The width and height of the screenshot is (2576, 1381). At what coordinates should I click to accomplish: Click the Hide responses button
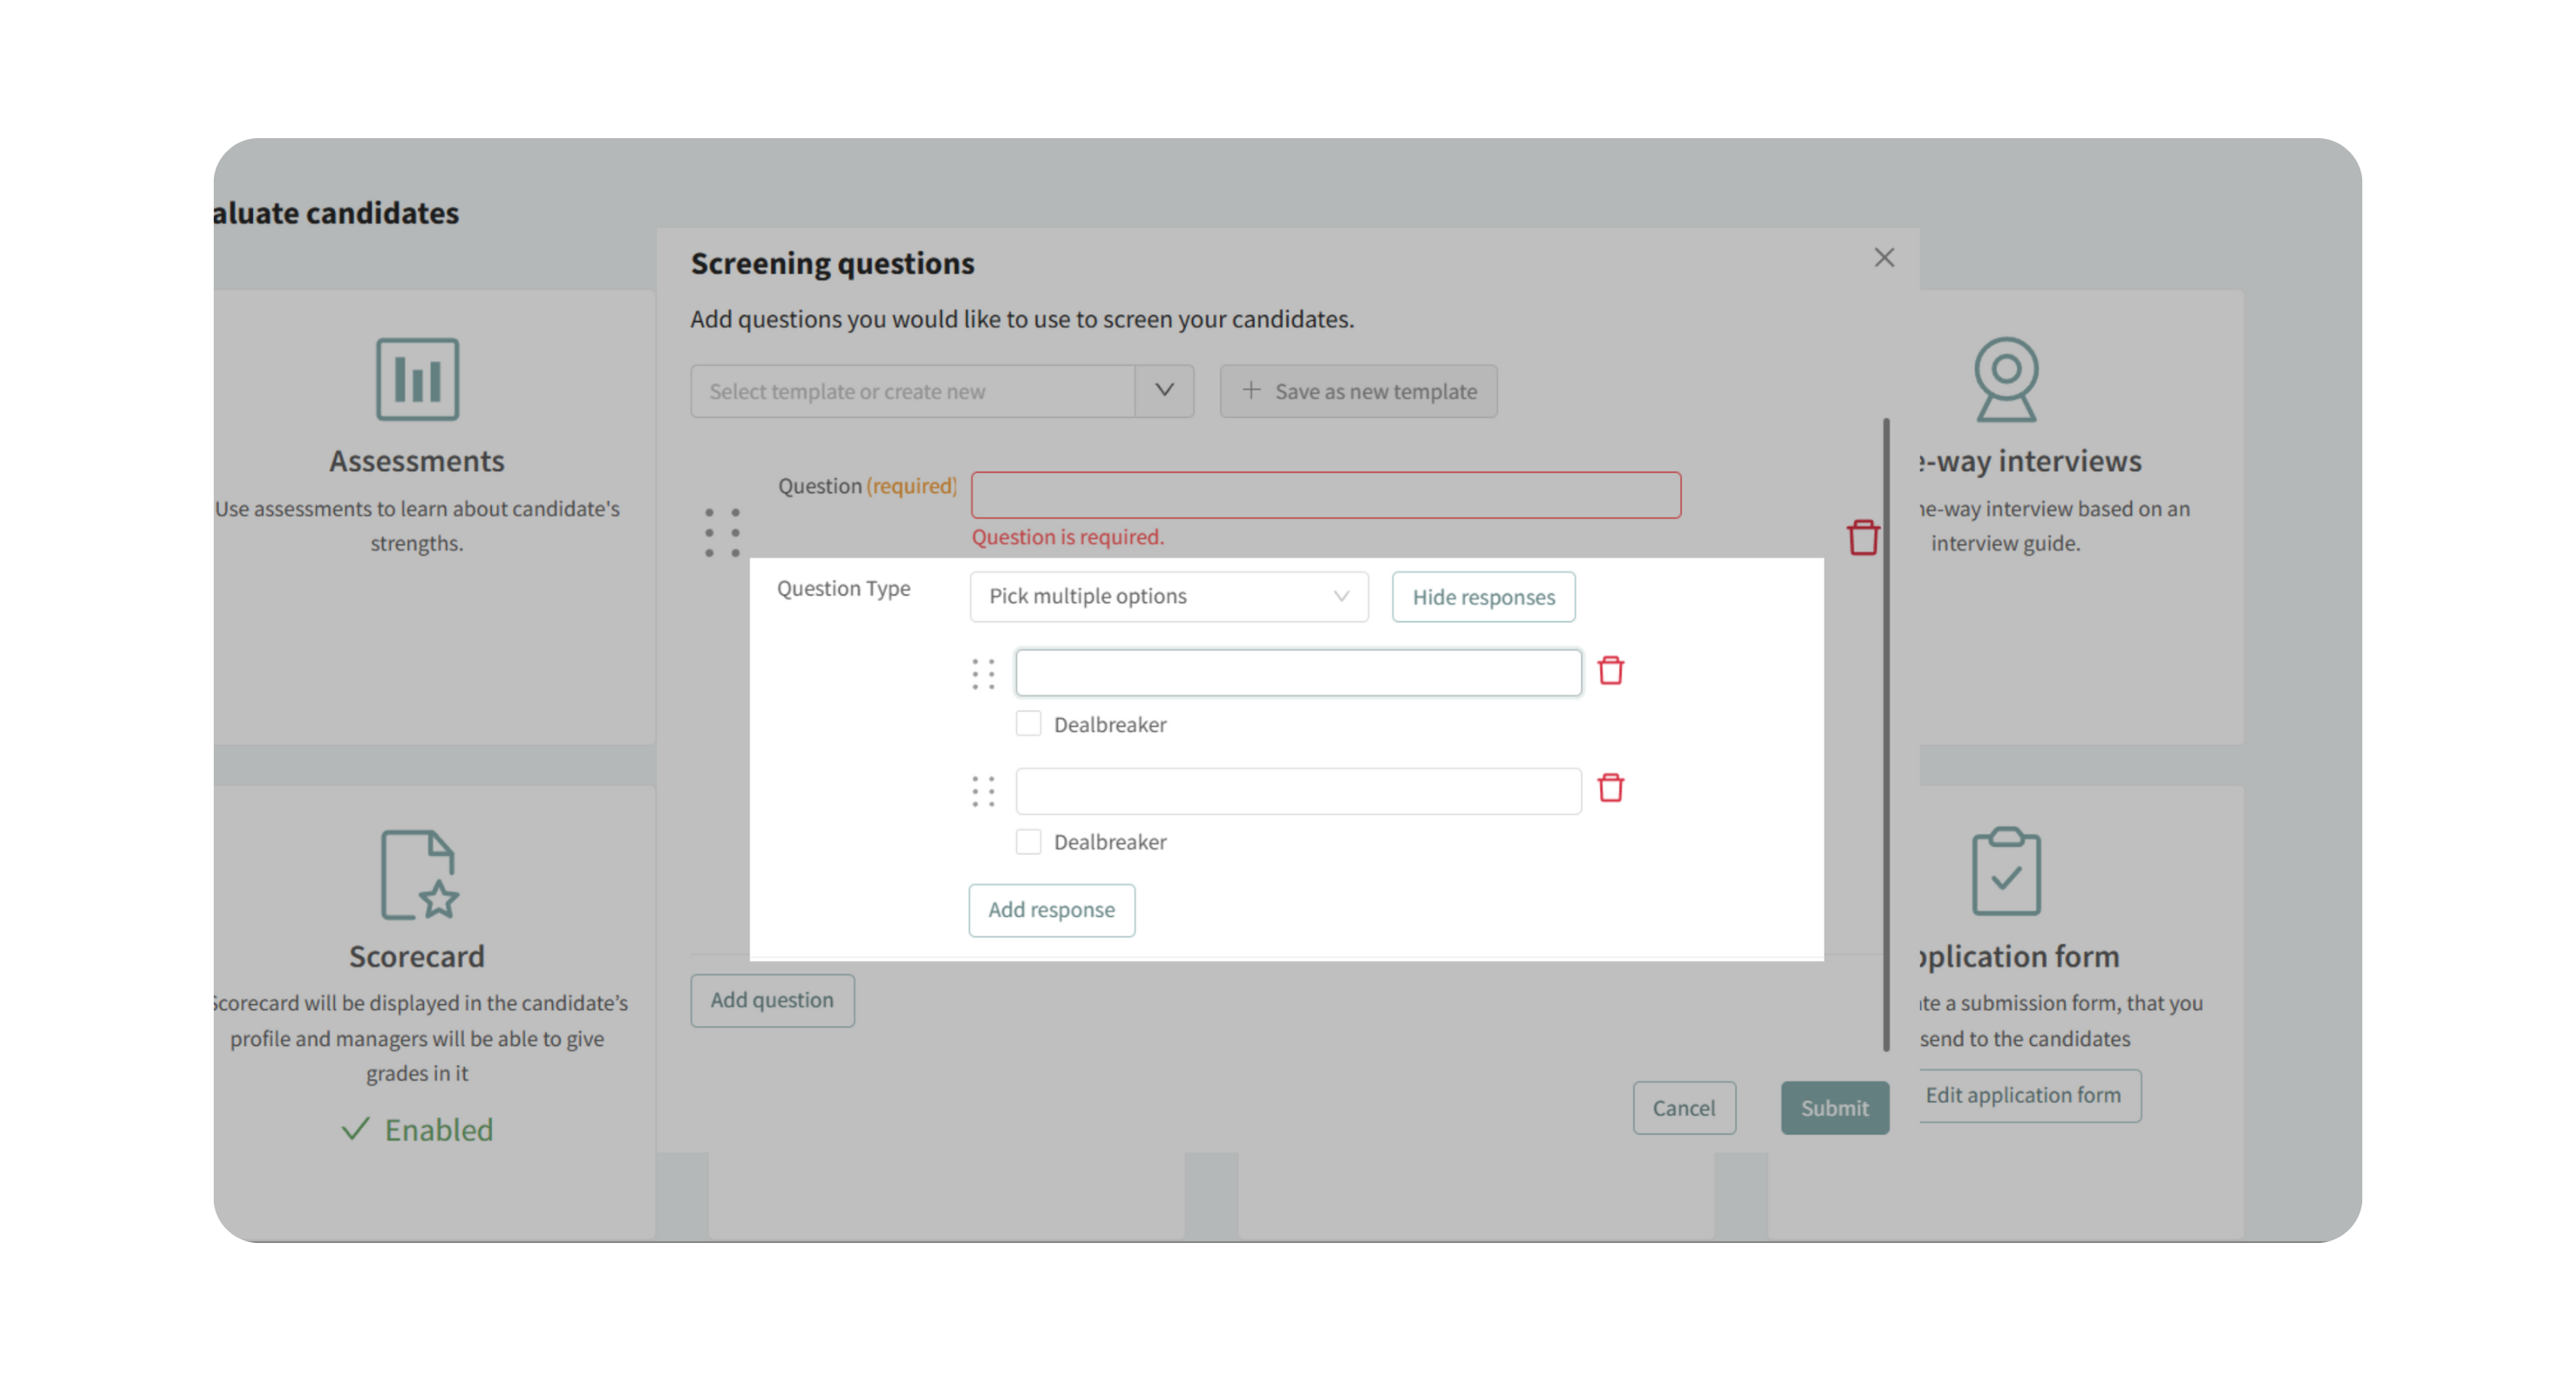point(1483,597)
